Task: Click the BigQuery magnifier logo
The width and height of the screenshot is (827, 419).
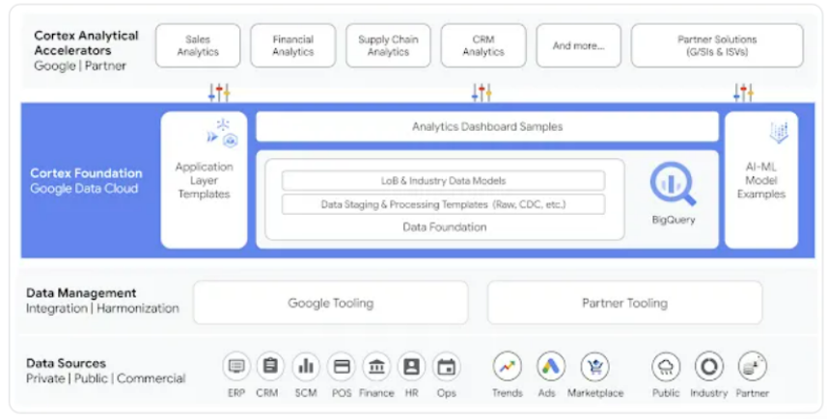Action: [x=673, y=184]
